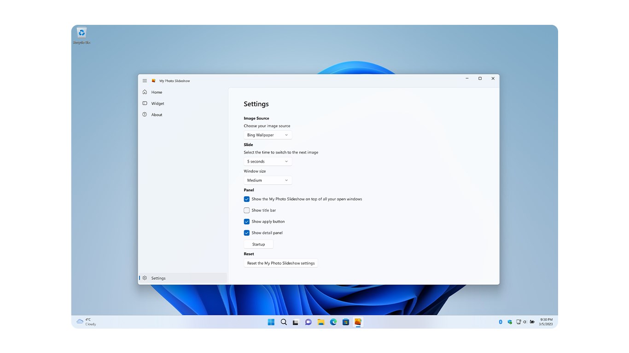Open the Recycle Bin on desktop
Viewport: 629px width, 353px height.
tap(82, 36)
